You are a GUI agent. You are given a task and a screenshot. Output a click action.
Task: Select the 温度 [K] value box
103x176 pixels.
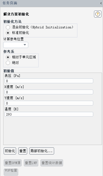[x=49, y=114]
